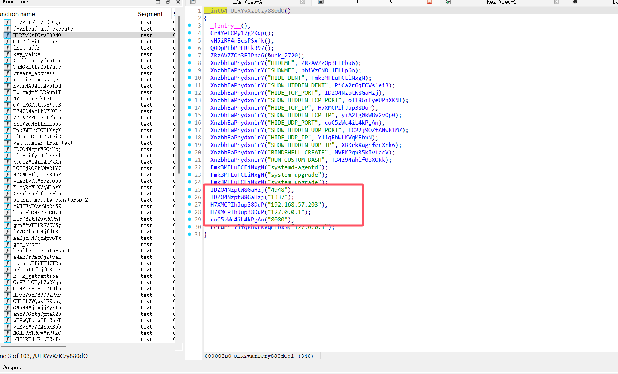The width and height of the screenshot is (618, 374).
Task: Toggle breakpoint dot on line 31
Action: 190,234
